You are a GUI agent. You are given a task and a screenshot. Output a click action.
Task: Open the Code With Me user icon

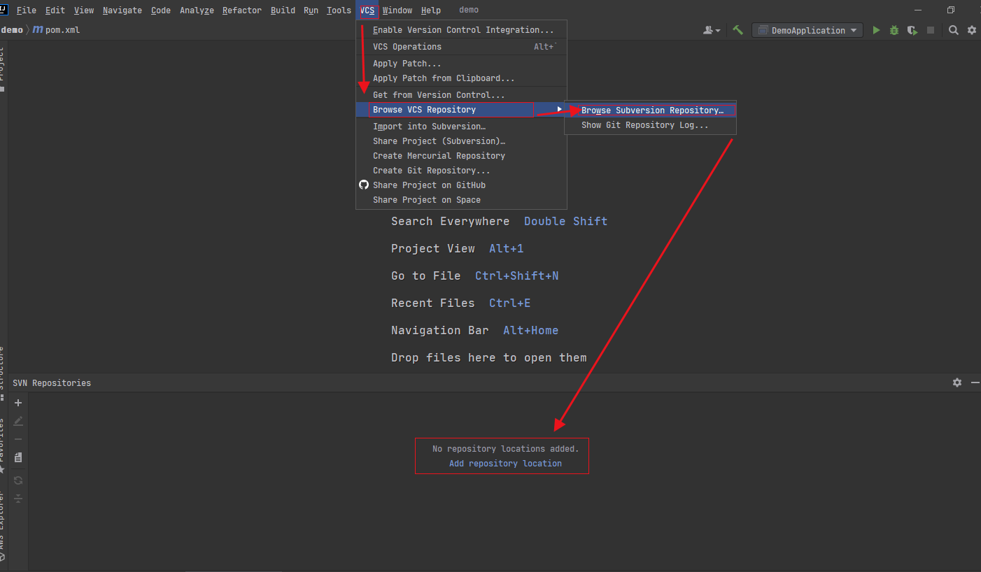point(712,30)
